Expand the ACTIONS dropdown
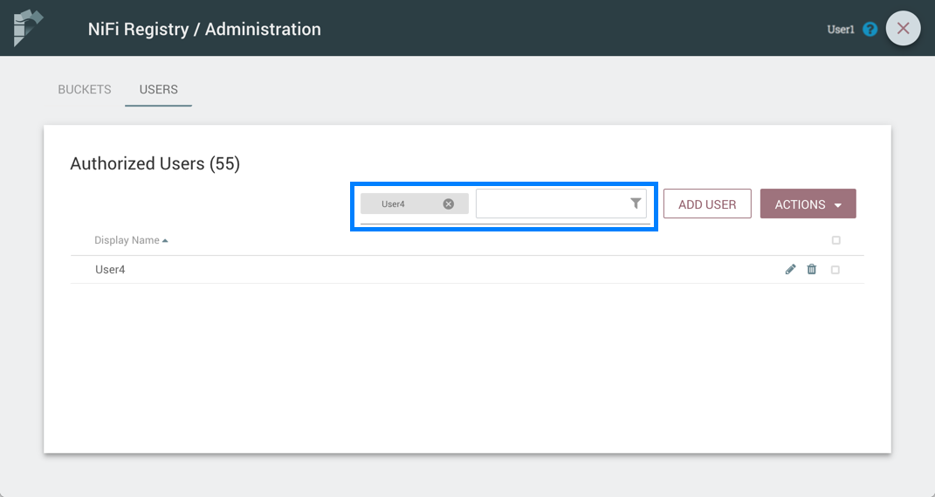This screenshot has width=935, height=497. 808,204
